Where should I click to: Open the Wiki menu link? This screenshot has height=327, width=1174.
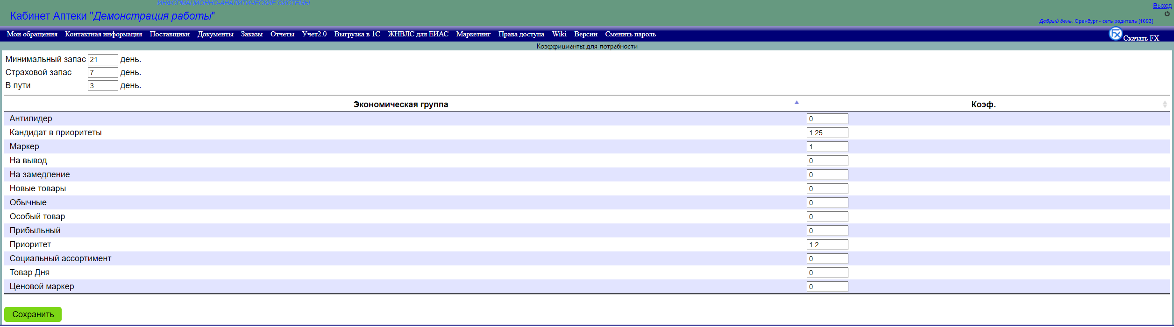click(x=559, y=34)
